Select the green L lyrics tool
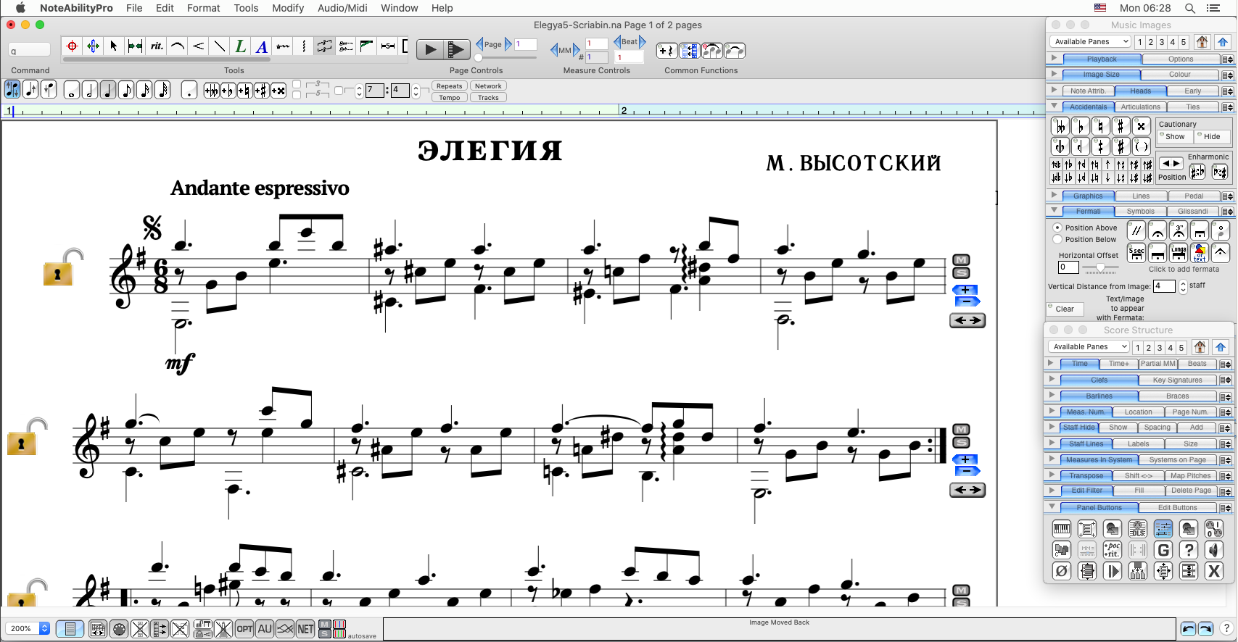1238x642 pixels. tap(240, 46)
